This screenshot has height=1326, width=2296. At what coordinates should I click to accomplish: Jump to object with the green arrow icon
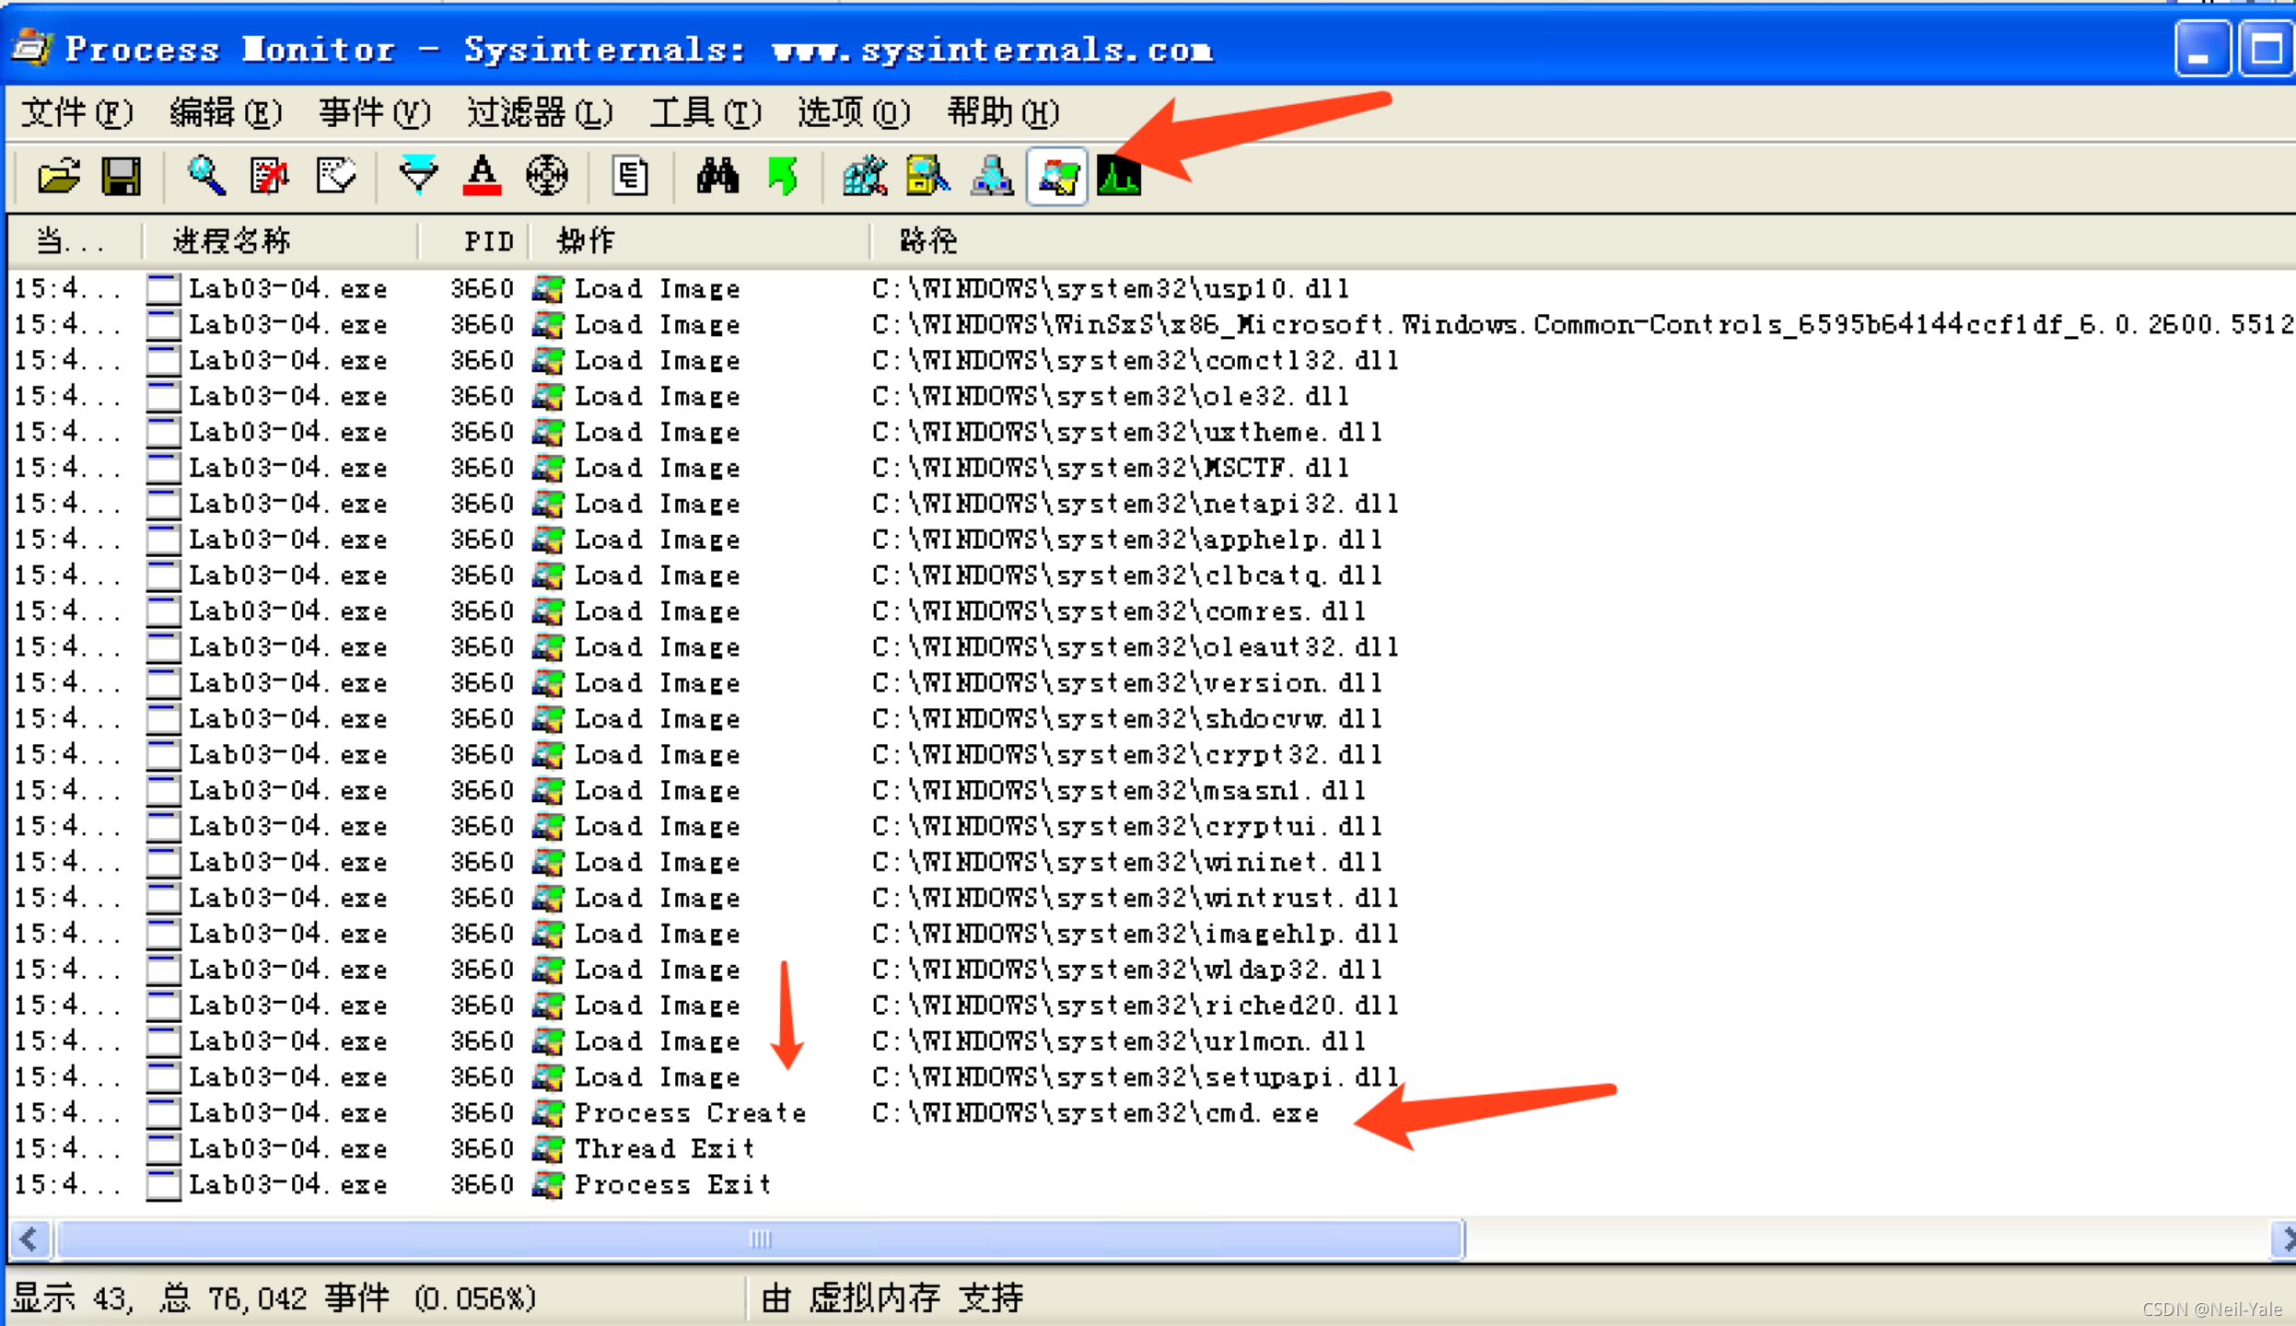click(783, 175)
